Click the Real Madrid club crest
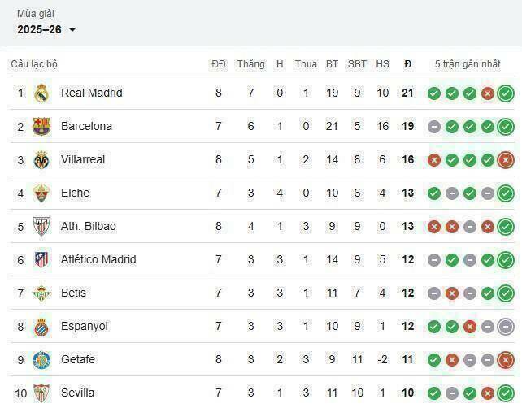This screenshot has height=408, width=522. point(42,93)
